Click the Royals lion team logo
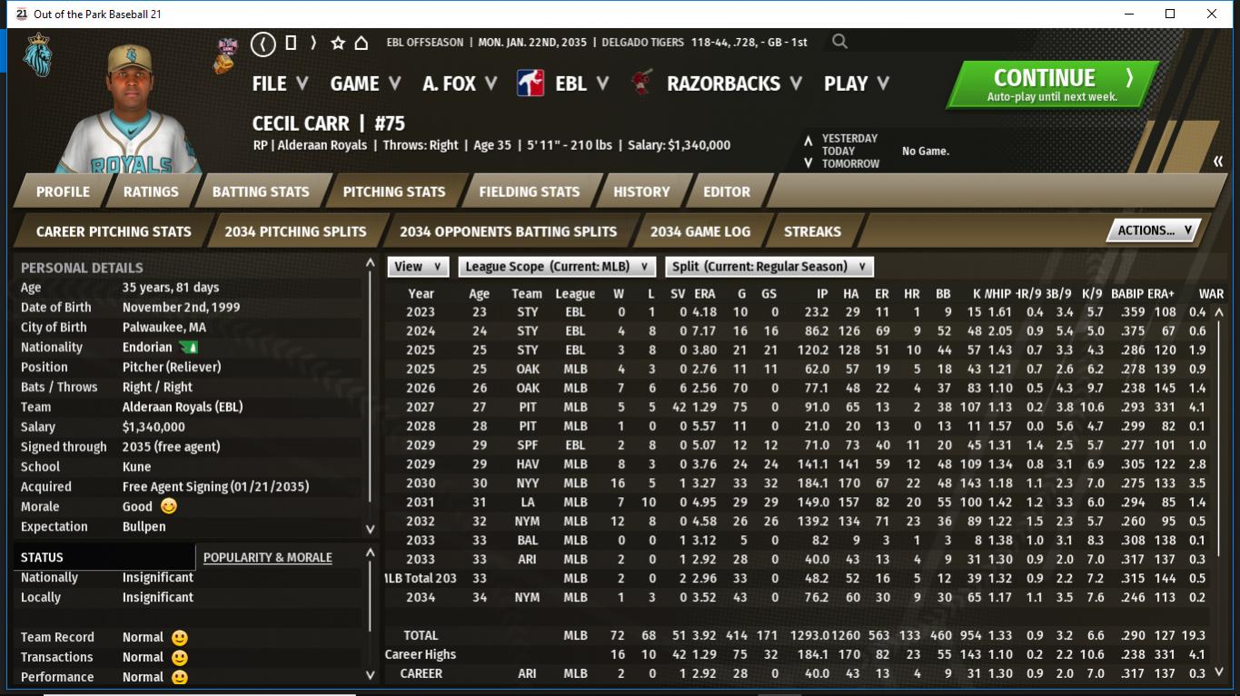The height and width of the screenshot is (696, 1240). (x=37, y=55)
